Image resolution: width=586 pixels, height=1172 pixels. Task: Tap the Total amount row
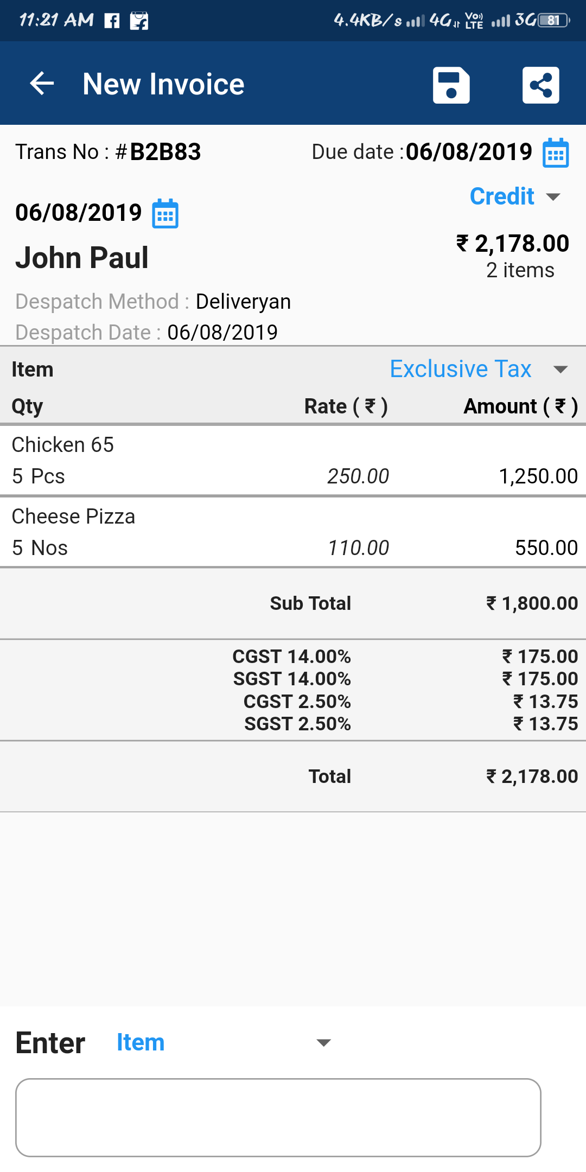[293, 776]
